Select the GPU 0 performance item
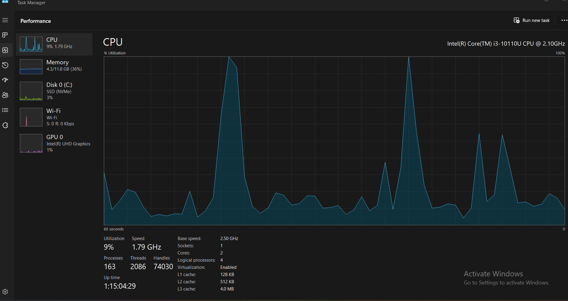 pyautogui.click(x=54, y=143)
